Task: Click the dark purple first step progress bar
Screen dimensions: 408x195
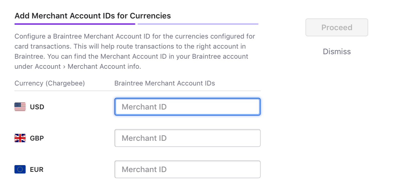Action: click(x=75, y=24)
